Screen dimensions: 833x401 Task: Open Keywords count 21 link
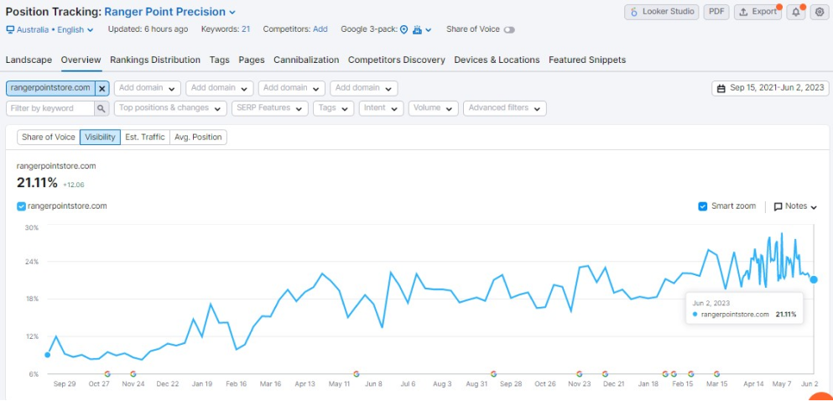(x=246, y=29)
